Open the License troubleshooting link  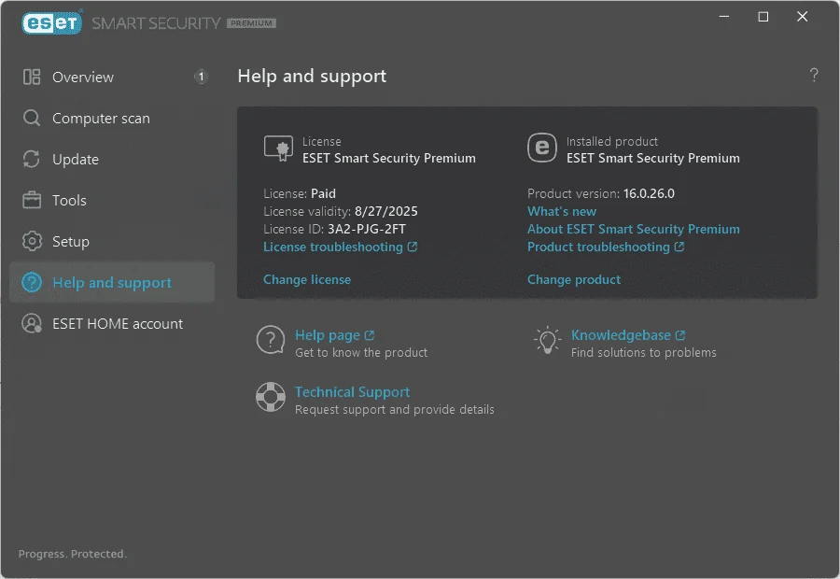332,247
